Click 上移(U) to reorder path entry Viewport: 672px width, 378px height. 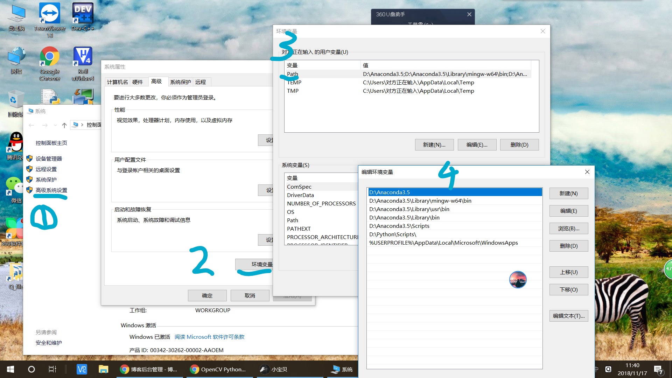pyautogui.click(x=569, y=272)
